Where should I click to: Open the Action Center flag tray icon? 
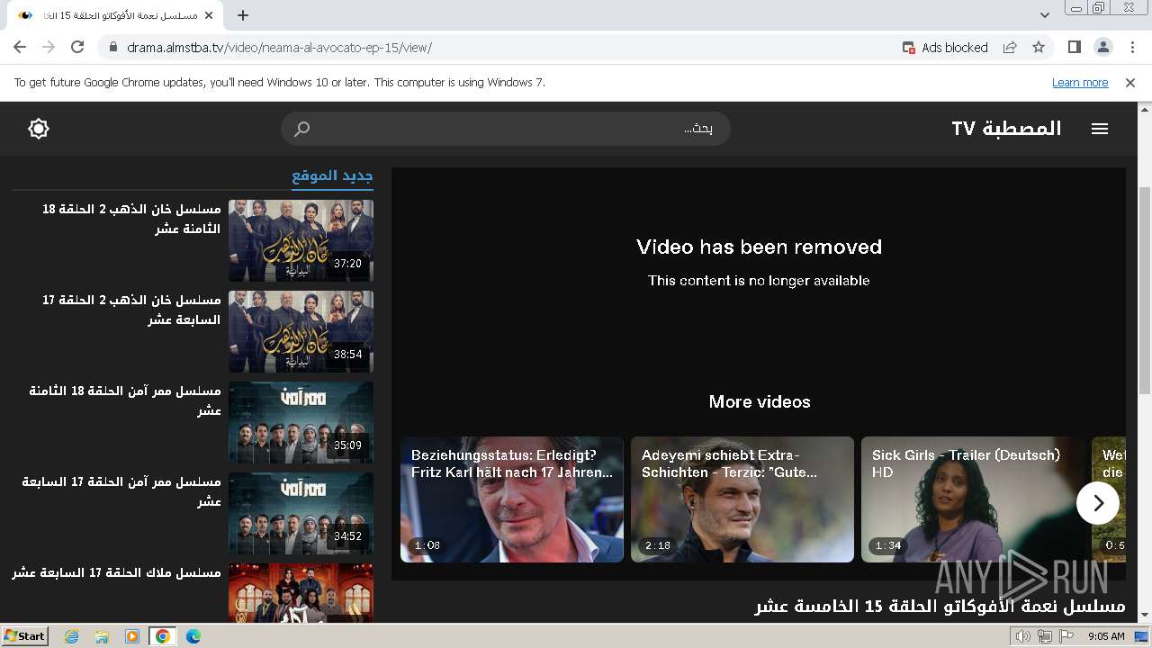pos(1066,636)
